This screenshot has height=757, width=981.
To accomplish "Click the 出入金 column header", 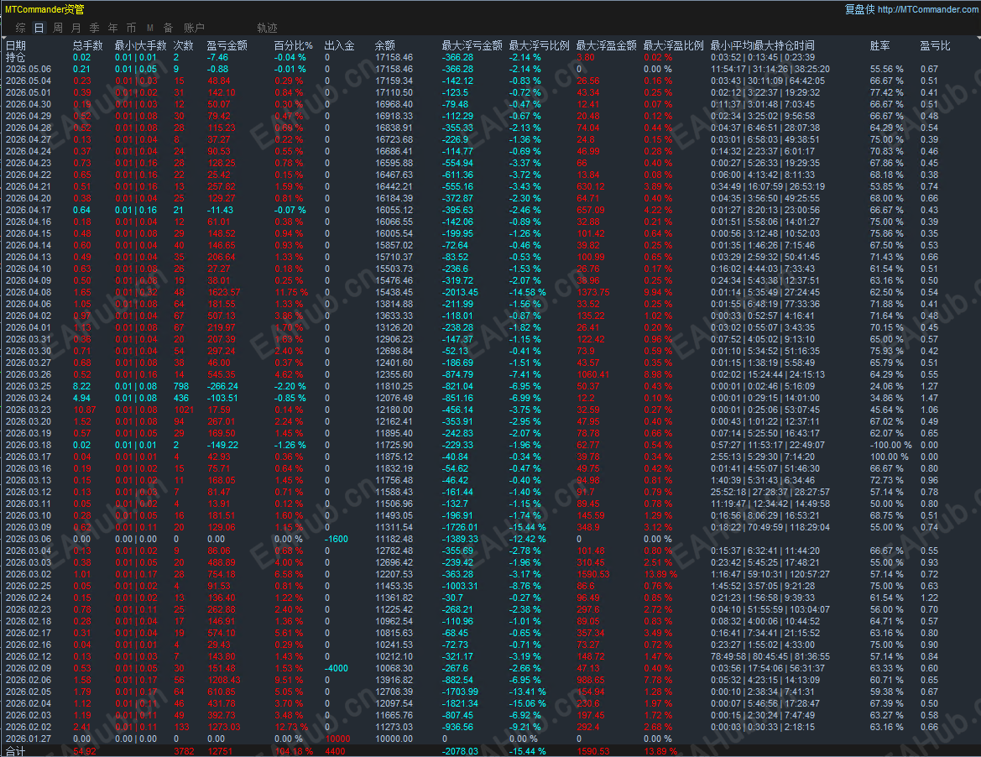I will 339,45.
